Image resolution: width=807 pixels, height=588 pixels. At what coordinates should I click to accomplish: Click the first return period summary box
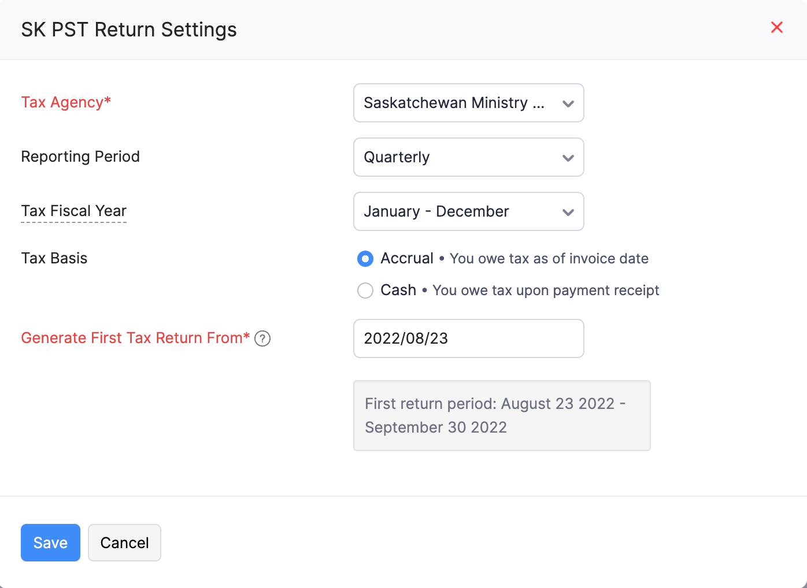coord(502,415)
